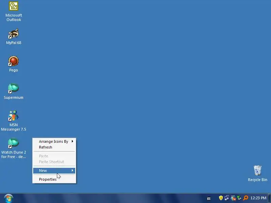The image size is (271, 203).
Task: Click the Recycle Bin text label
Action: click(x=257, y=180)
